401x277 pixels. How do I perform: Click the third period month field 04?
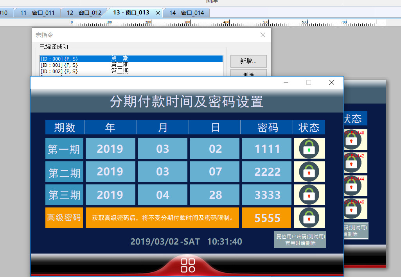163,195
